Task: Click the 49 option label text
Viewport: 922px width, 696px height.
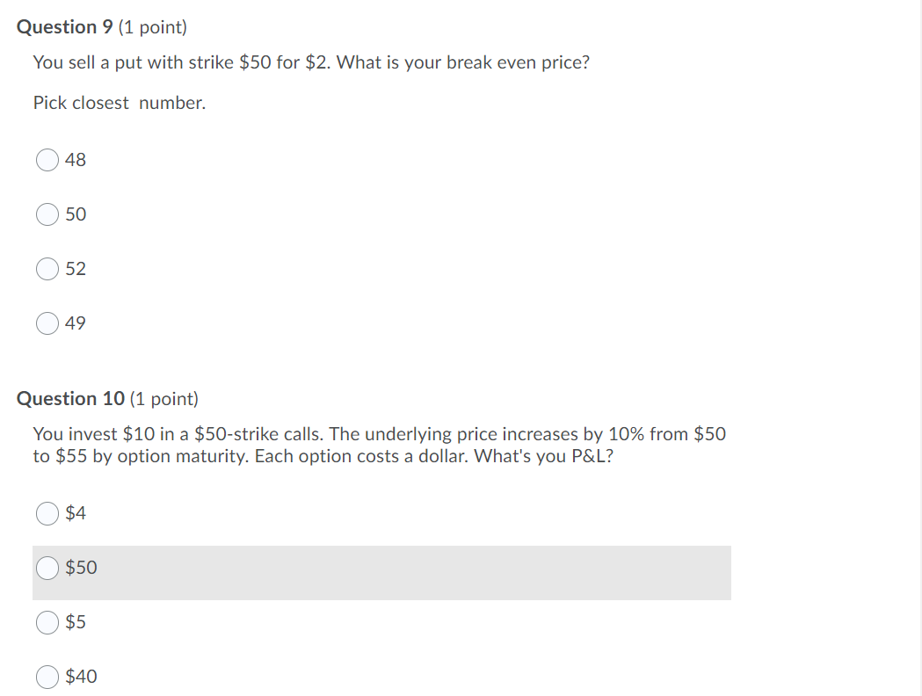Action: 76,323
